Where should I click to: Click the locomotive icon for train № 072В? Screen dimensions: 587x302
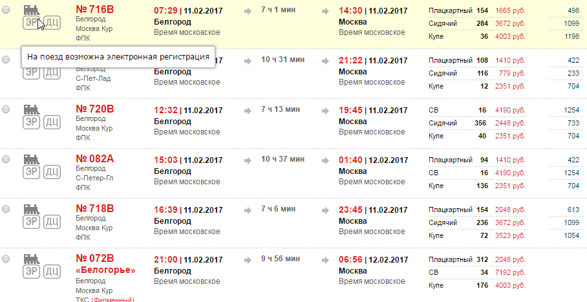pos(30,261)
